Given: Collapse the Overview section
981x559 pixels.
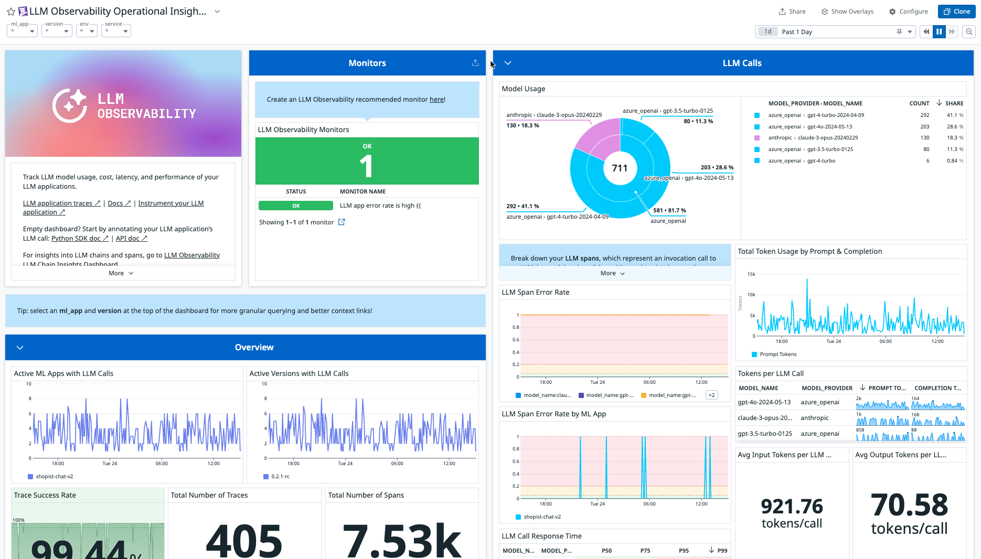Looking at the screenshot, I should coord(20,347).
